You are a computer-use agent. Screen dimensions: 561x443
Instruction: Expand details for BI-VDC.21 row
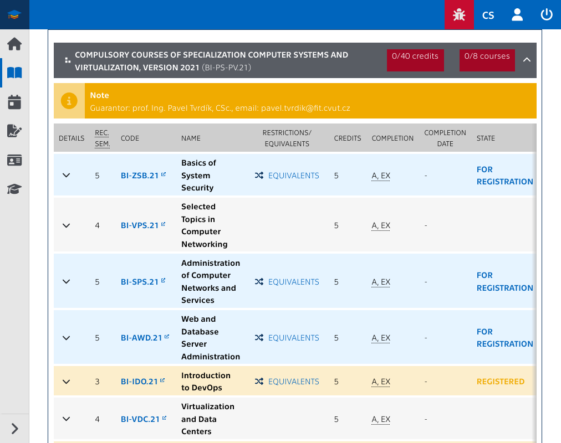coord(66,419)
